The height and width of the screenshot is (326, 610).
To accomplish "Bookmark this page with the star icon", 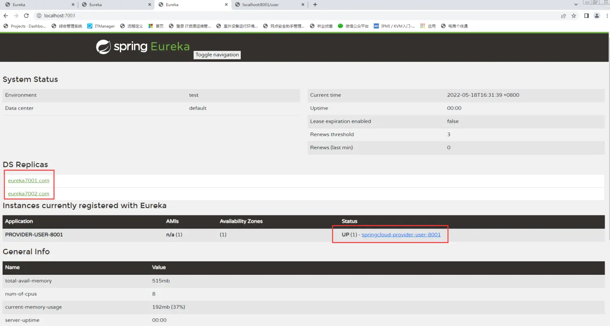I will (x=574, y=15).
